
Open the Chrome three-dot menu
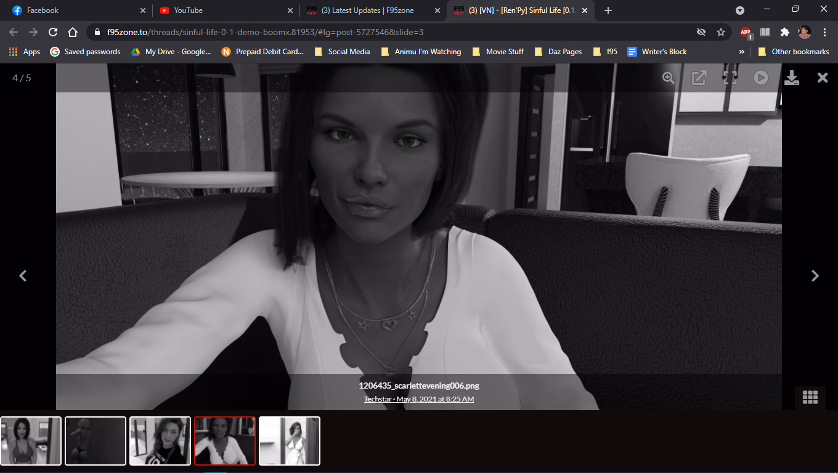pyautogui.click(x=824, y=32)
